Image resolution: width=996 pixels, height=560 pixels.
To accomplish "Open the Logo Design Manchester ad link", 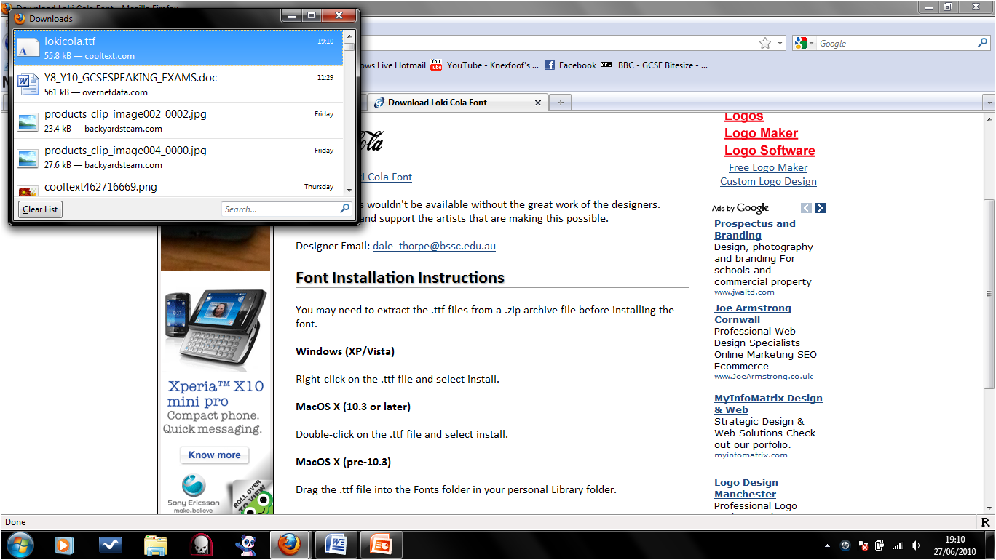I will click(746, 488).
